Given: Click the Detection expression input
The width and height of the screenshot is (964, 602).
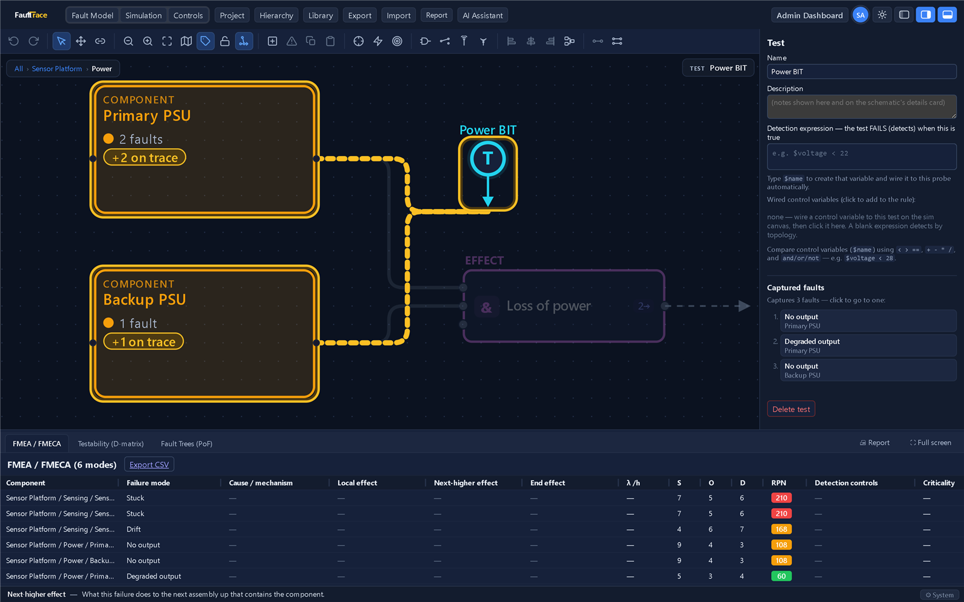Looking at the screenshot, I should (x=862, y=157).
